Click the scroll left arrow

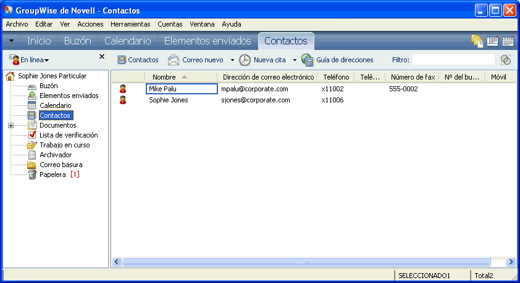[116, 262]
